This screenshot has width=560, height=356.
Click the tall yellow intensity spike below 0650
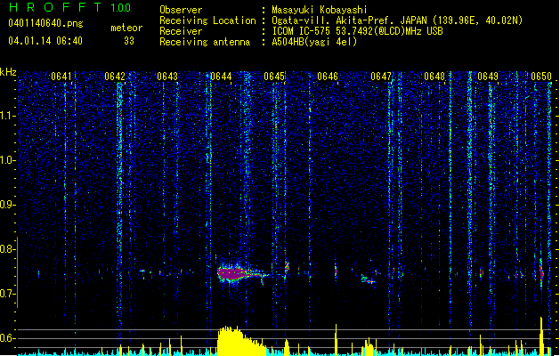542,336
